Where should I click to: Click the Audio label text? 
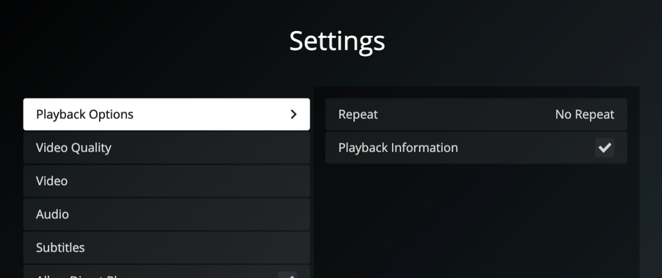click(52, 214)
